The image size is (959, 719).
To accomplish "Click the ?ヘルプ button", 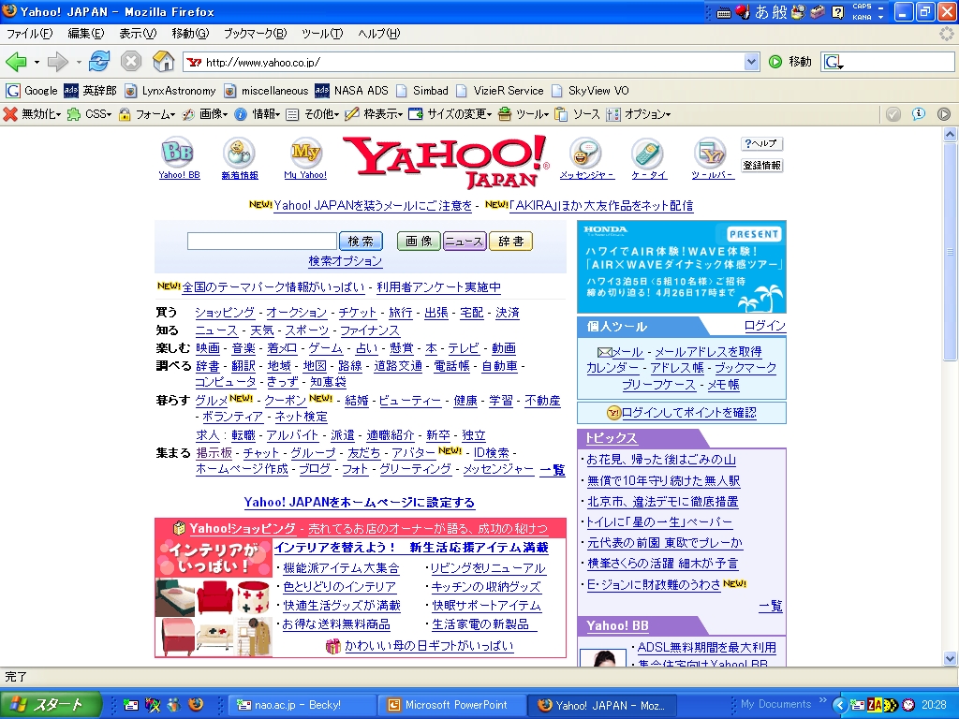I will [761, 143].
